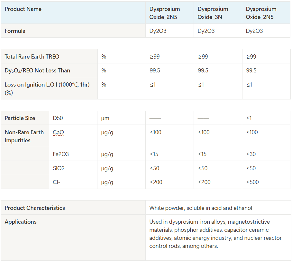Image resolution: width=292 pixels, height=262 pixels.
Task: Click the Formula row label
Action: pyautogui.click(x=15, y=31)
